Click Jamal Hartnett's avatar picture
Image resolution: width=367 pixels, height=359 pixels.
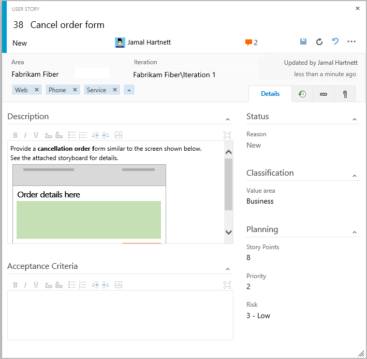120,42
